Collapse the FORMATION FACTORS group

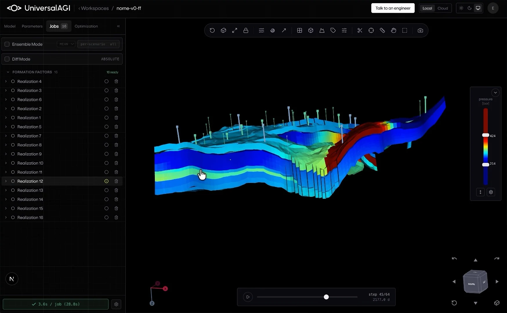click(x=8, y=72)
